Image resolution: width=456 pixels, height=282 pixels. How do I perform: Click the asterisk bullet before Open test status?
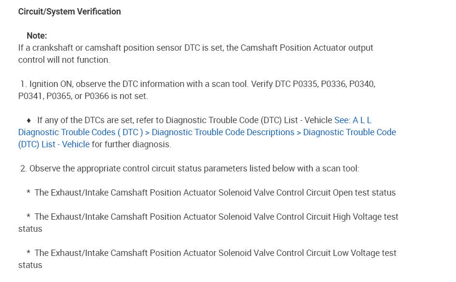click(29, 193)
